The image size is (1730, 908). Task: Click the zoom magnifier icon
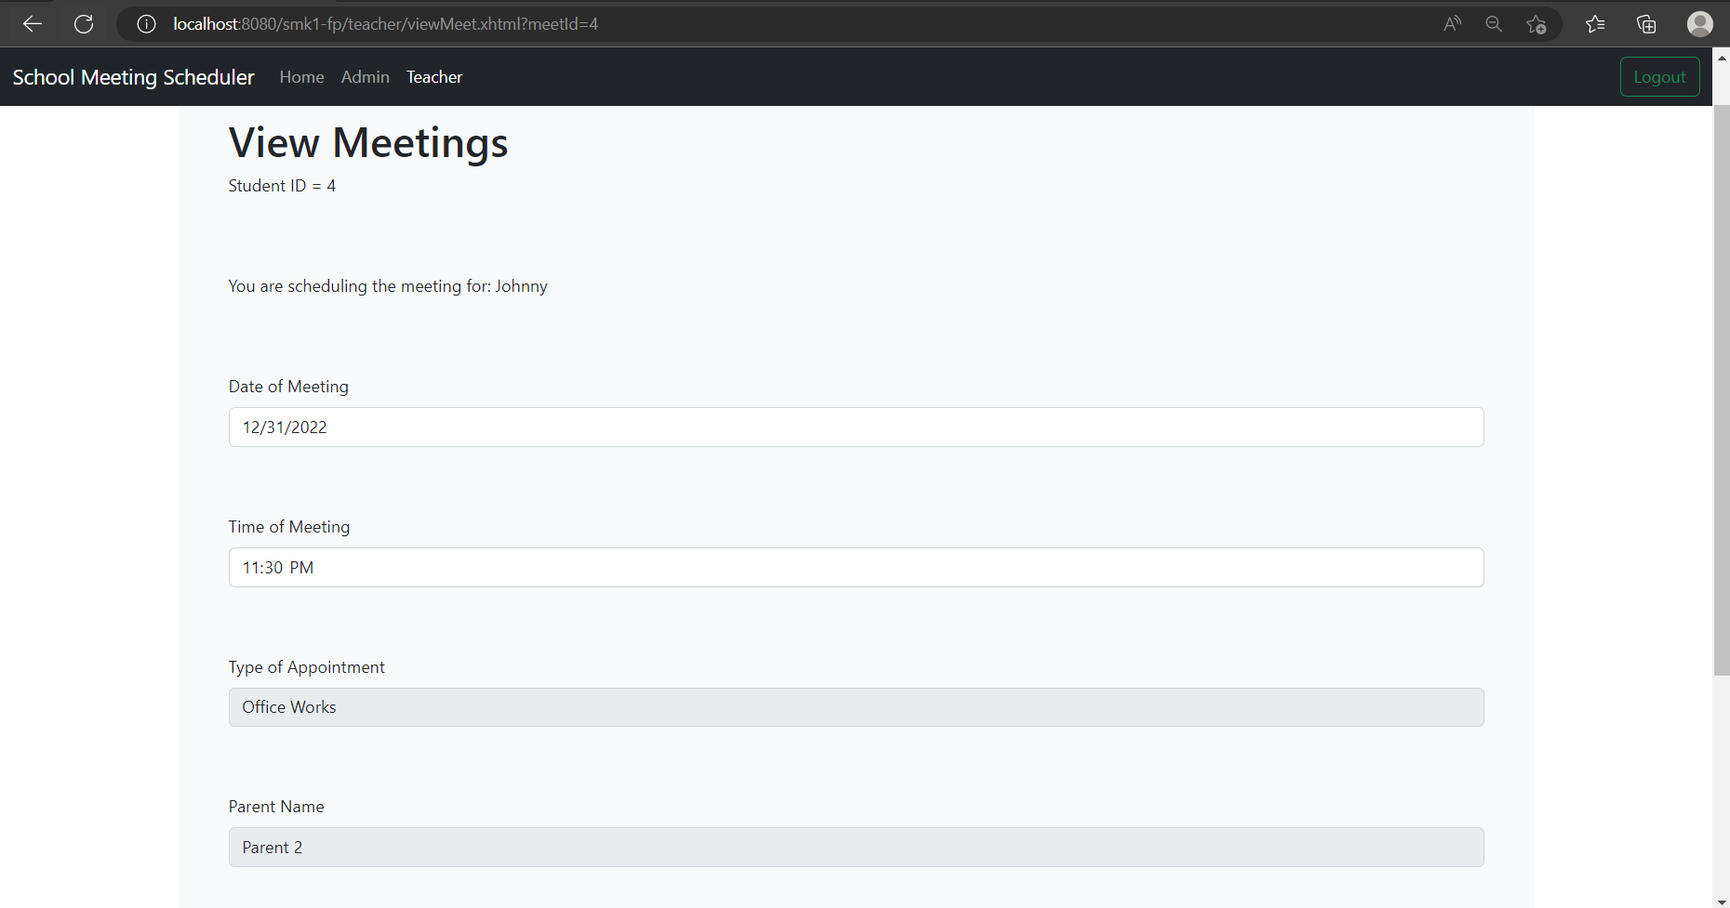coord(1494,23)
